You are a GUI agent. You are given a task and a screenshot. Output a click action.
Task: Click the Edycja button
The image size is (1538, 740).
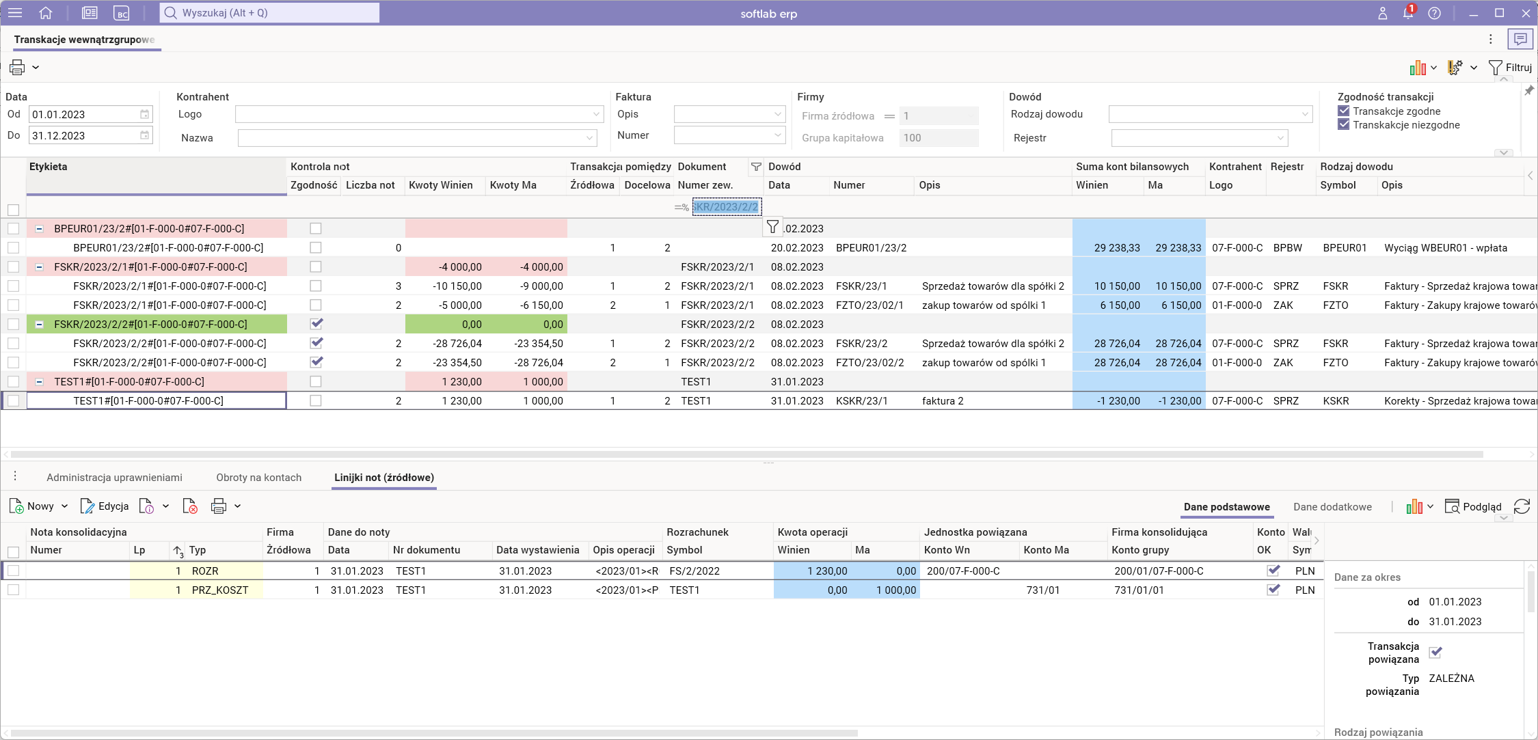pyautogui.click(x=105, y=506)
